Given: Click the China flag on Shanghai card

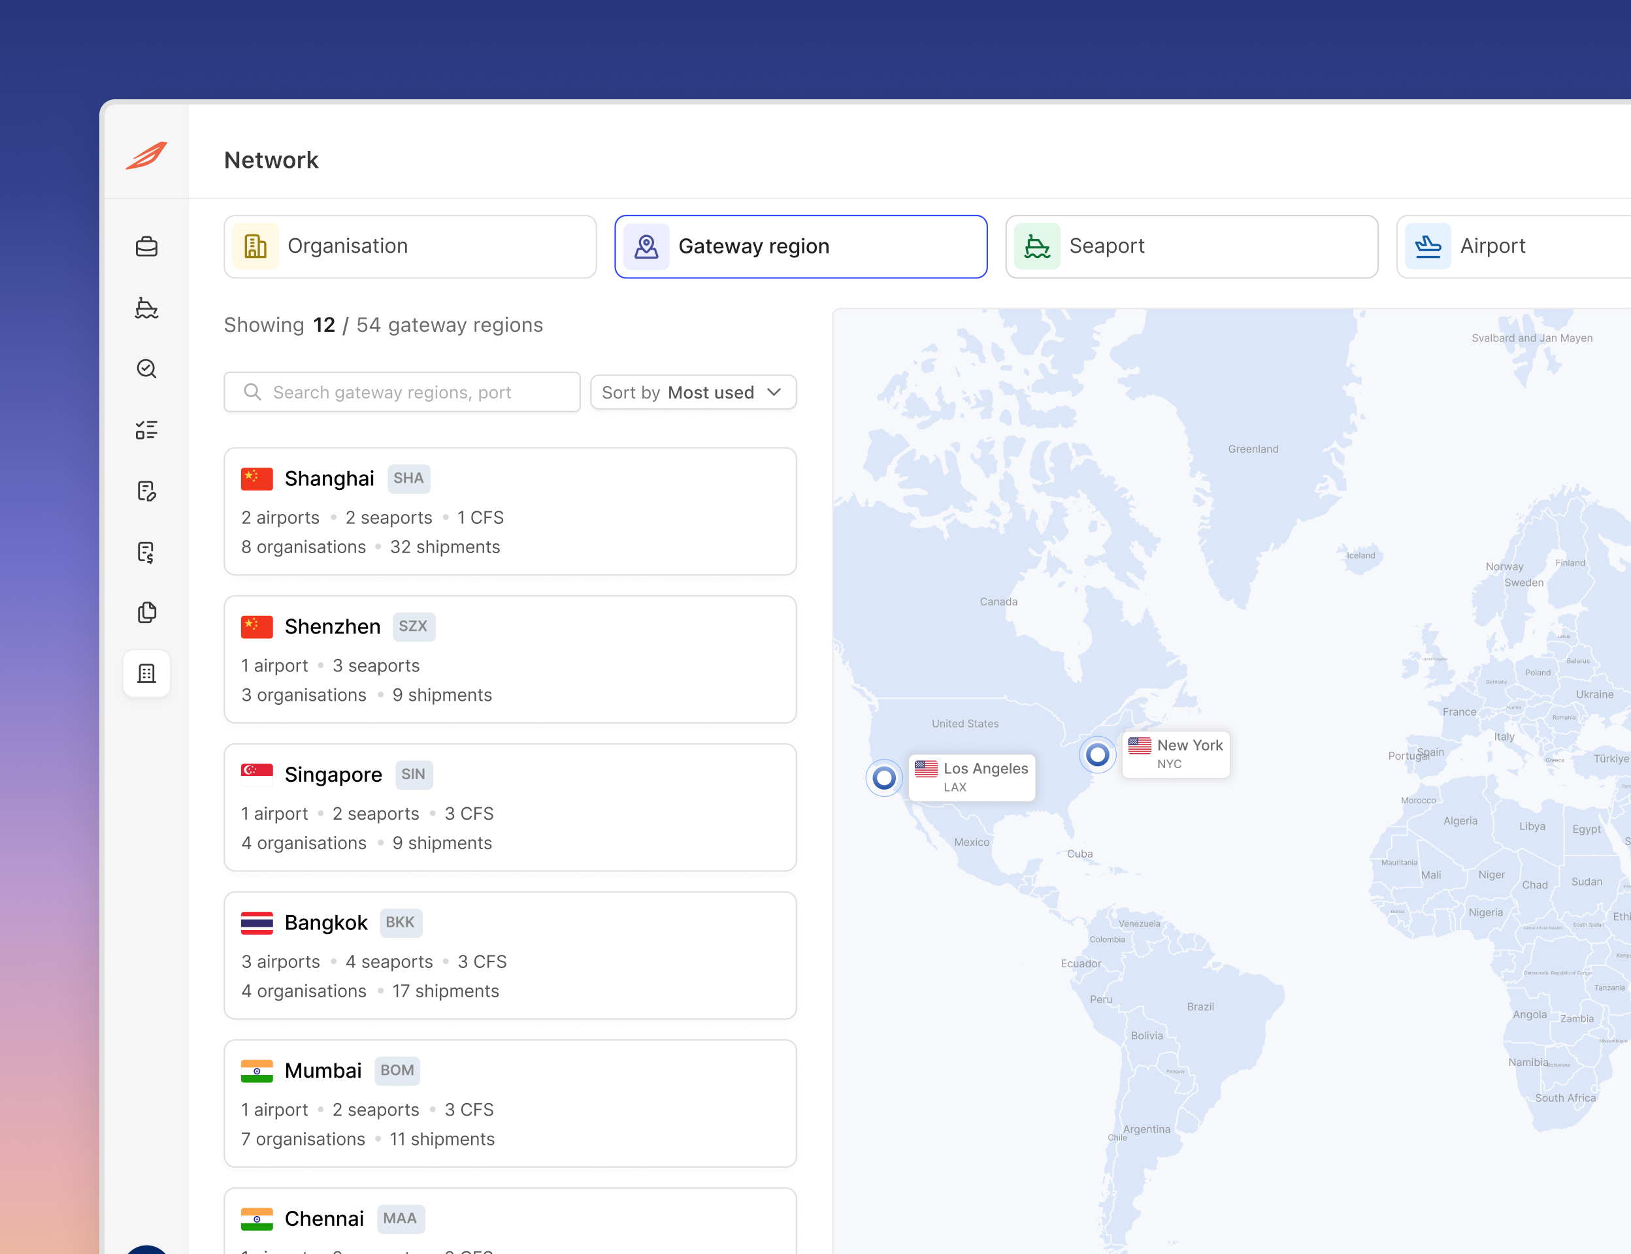Looking at the screenshot, I should (x=257, y=479).
